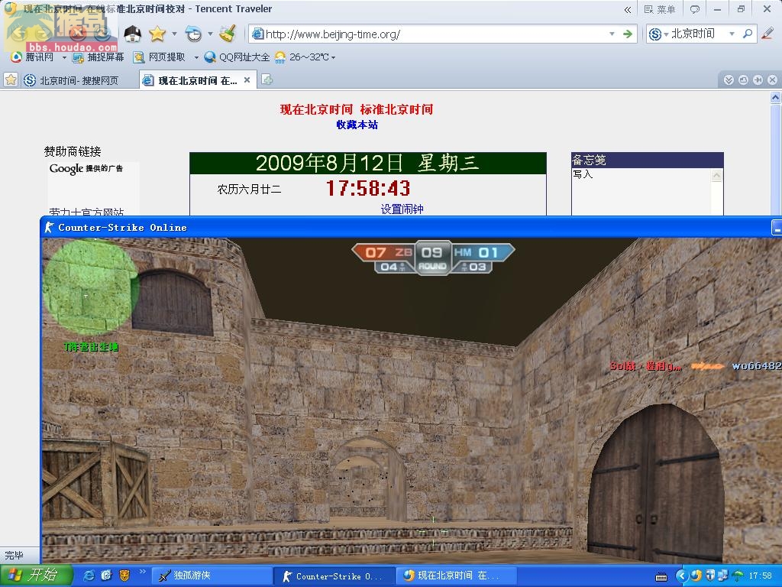Expand quick launch overflow chevron
This screenshot has height=587, width=782.
[142, 571]
